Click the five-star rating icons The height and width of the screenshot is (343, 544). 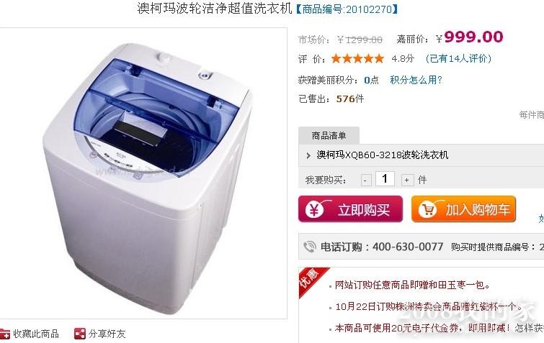pos(357,58)
